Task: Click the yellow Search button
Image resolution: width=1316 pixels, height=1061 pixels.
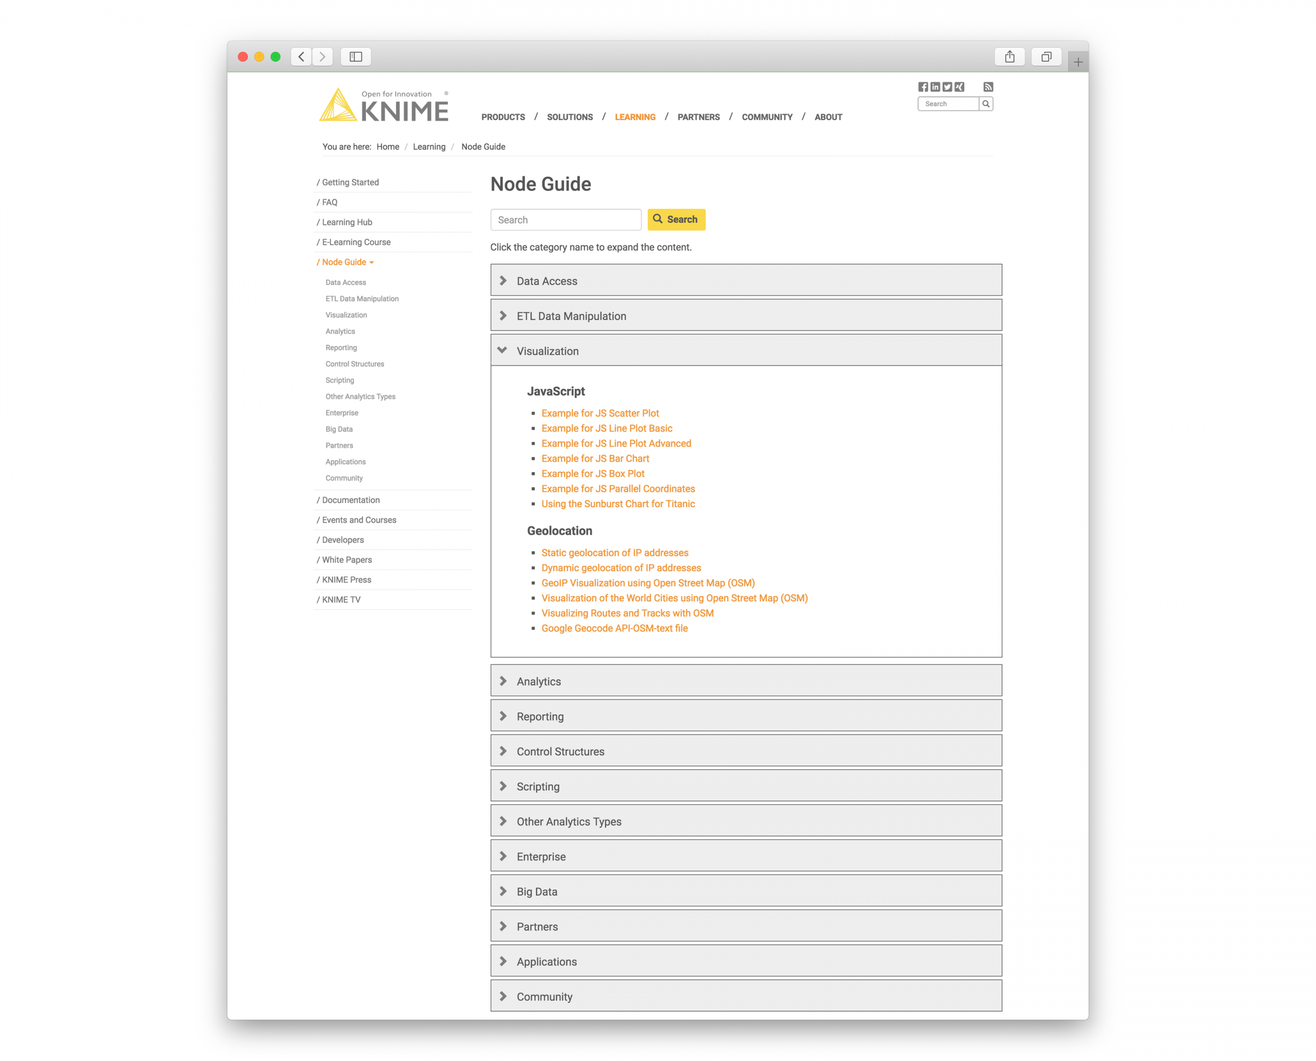Action: click(x=676, y=220)
